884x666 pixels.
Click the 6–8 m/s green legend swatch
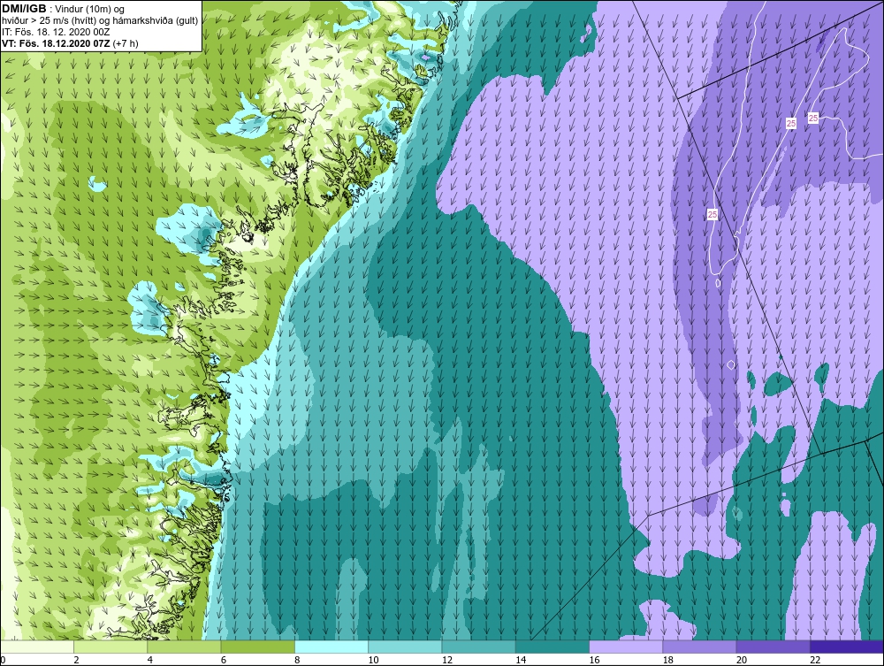tap(258, 647)
